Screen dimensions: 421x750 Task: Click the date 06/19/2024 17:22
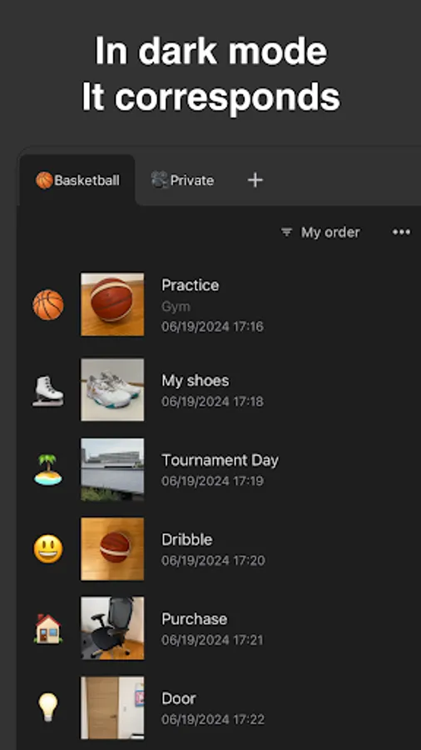213,719
